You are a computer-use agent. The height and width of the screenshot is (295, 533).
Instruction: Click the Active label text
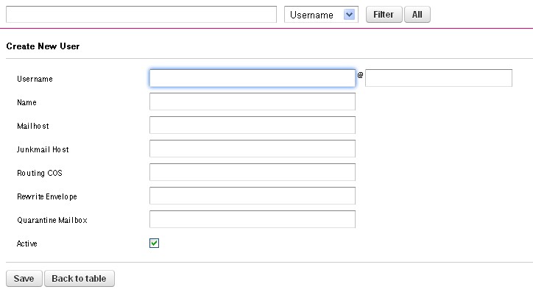coord(27,244)
